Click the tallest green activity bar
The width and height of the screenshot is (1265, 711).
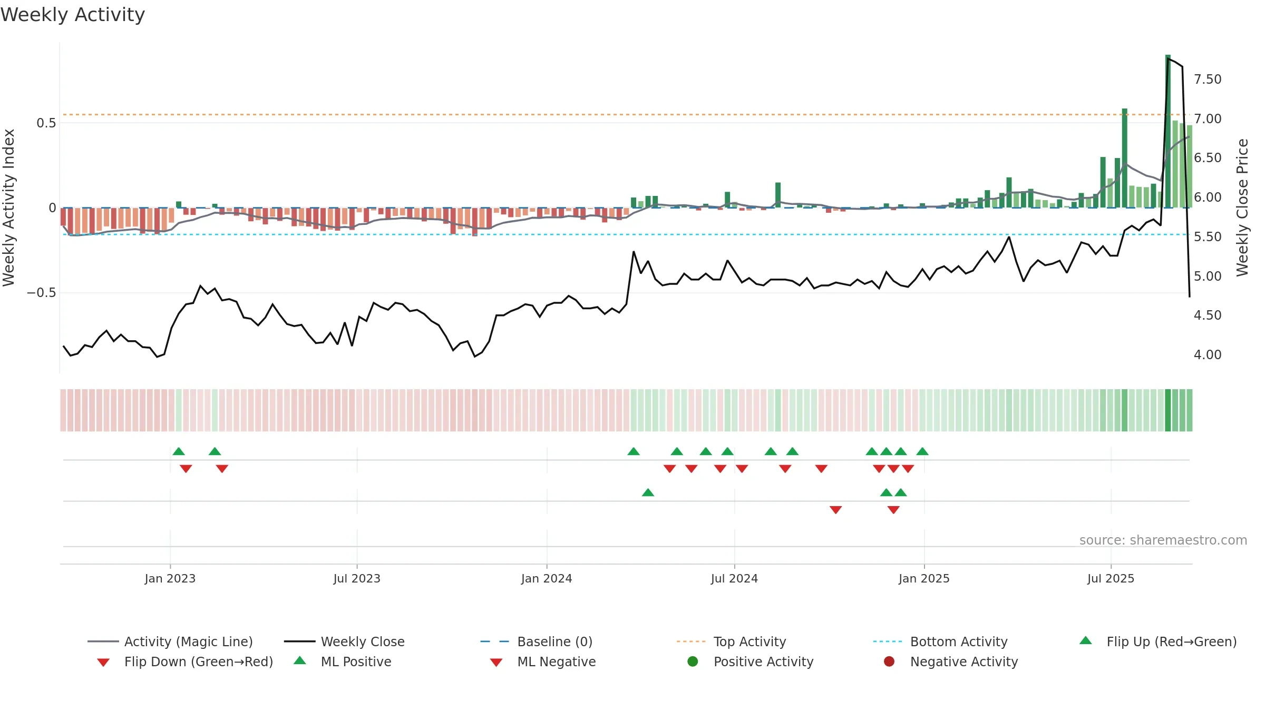(1168, 131)
